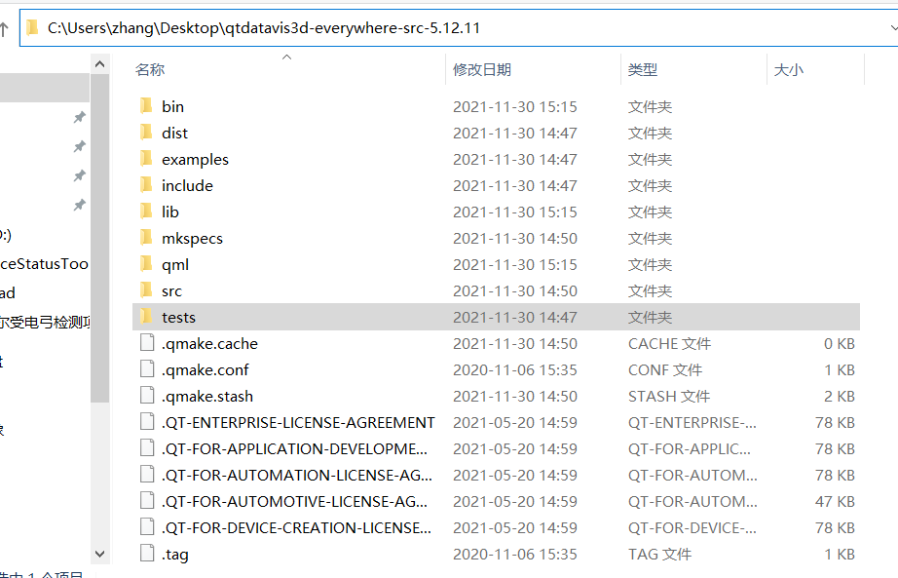898x578 pixels.
Task: Click the address bar path text
Action: point(263,28)
